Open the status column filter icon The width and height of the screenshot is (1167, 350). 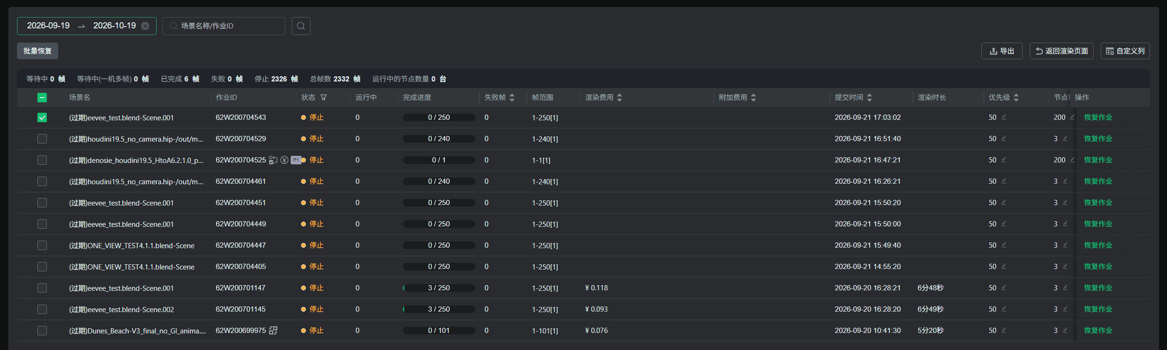click(324, 98)
